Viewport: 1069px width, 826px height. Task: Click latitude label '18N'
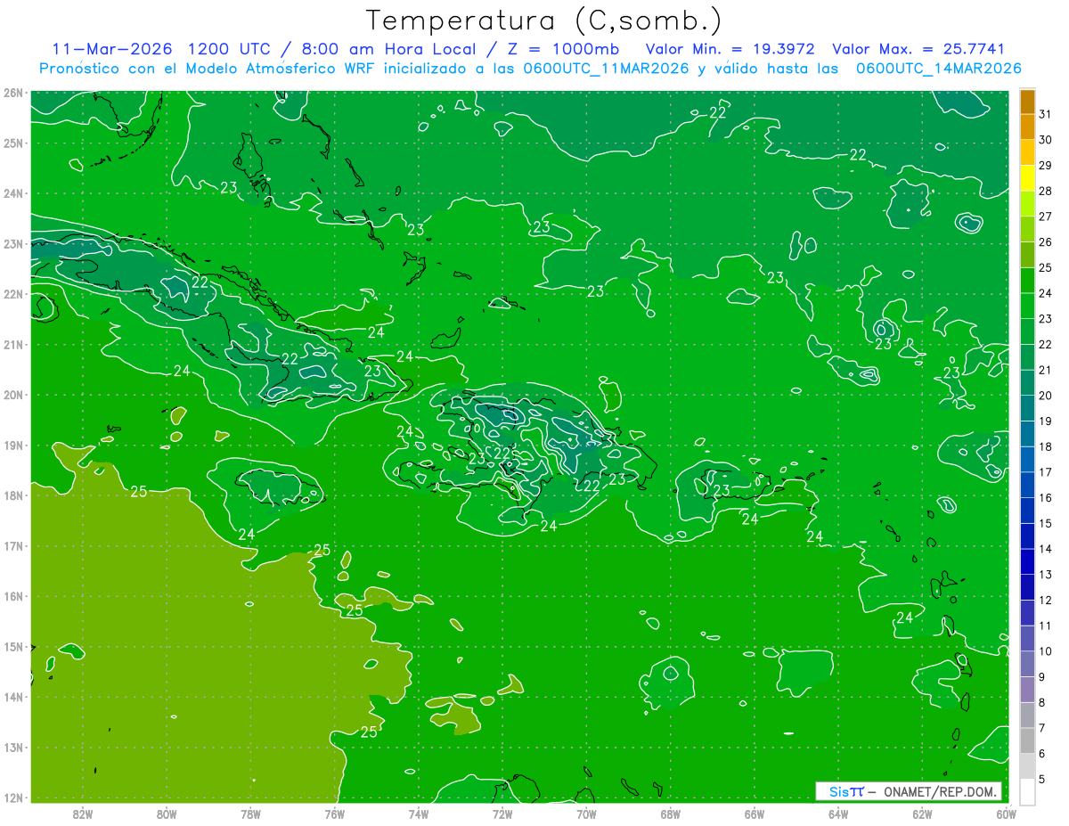point(13,495)
